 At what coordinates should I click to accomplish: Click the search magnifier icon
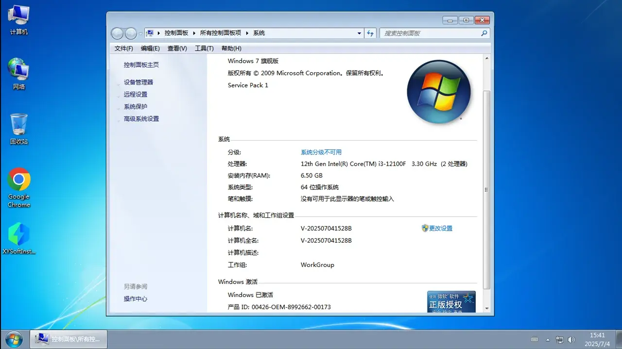(484, 33)
